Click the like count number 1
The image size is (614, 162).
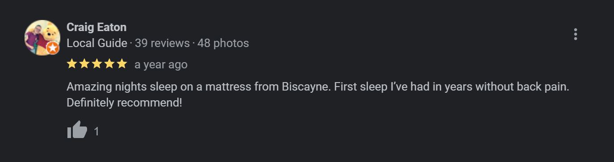click(96, 131)
